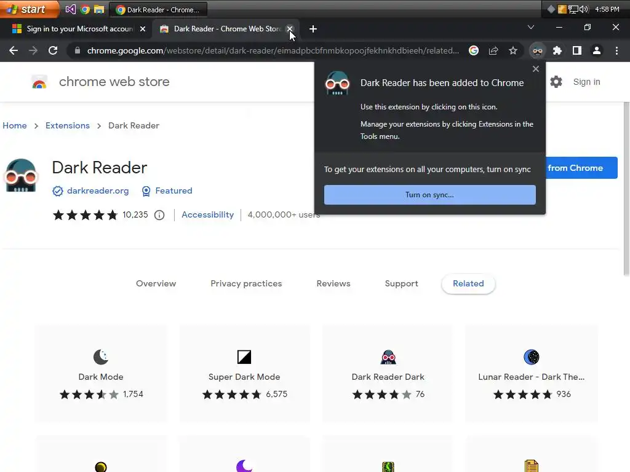630x472 pixels.
Task: Click the Super Dark Mode contrast icon
Action: pyautogui.click(x=244, y=357)
